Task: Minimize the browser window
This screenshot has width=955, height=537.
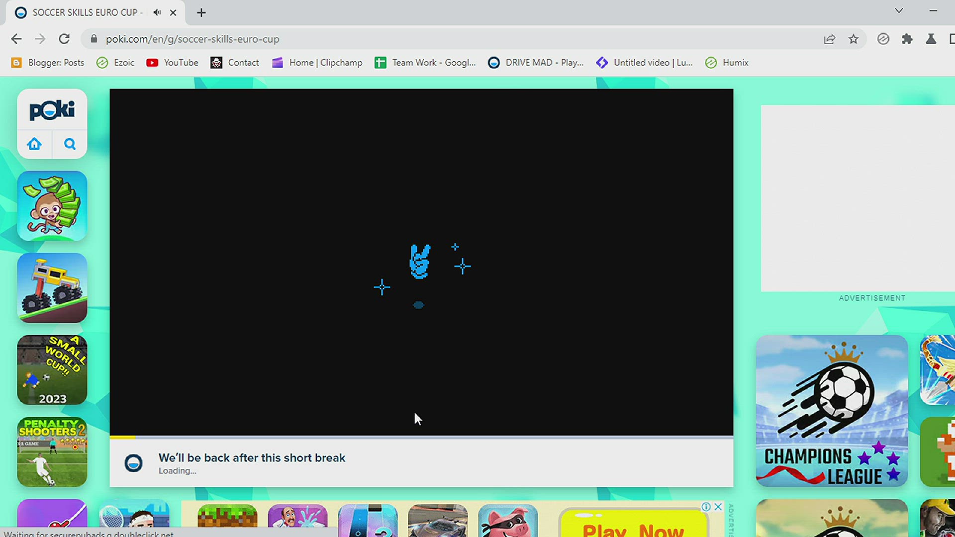Action: (x=933, y=10)
